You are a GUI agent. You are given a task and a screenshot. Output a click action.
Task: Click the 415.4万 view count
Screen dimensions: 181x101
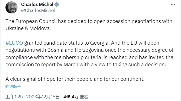coord(71,97)
